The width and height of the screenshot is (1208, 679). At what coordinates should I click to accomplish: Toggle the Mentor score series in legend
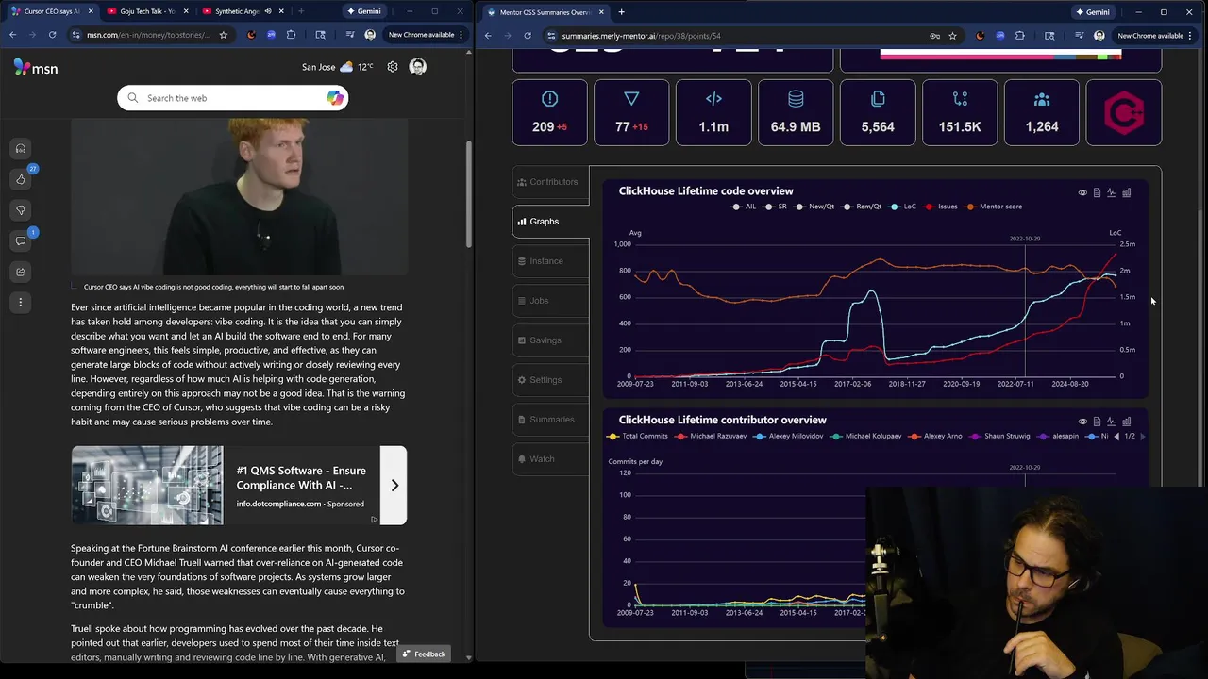993,207
